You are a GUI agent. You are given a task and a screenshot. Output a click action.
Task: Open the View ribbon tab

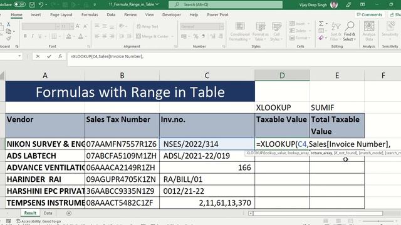point(150,15)
